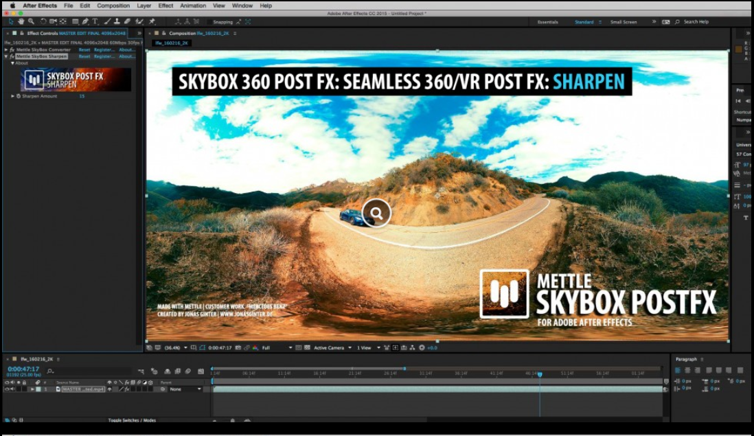Click the Show Channel color icon
754x436 pixels.
click(x=255, y=347)
